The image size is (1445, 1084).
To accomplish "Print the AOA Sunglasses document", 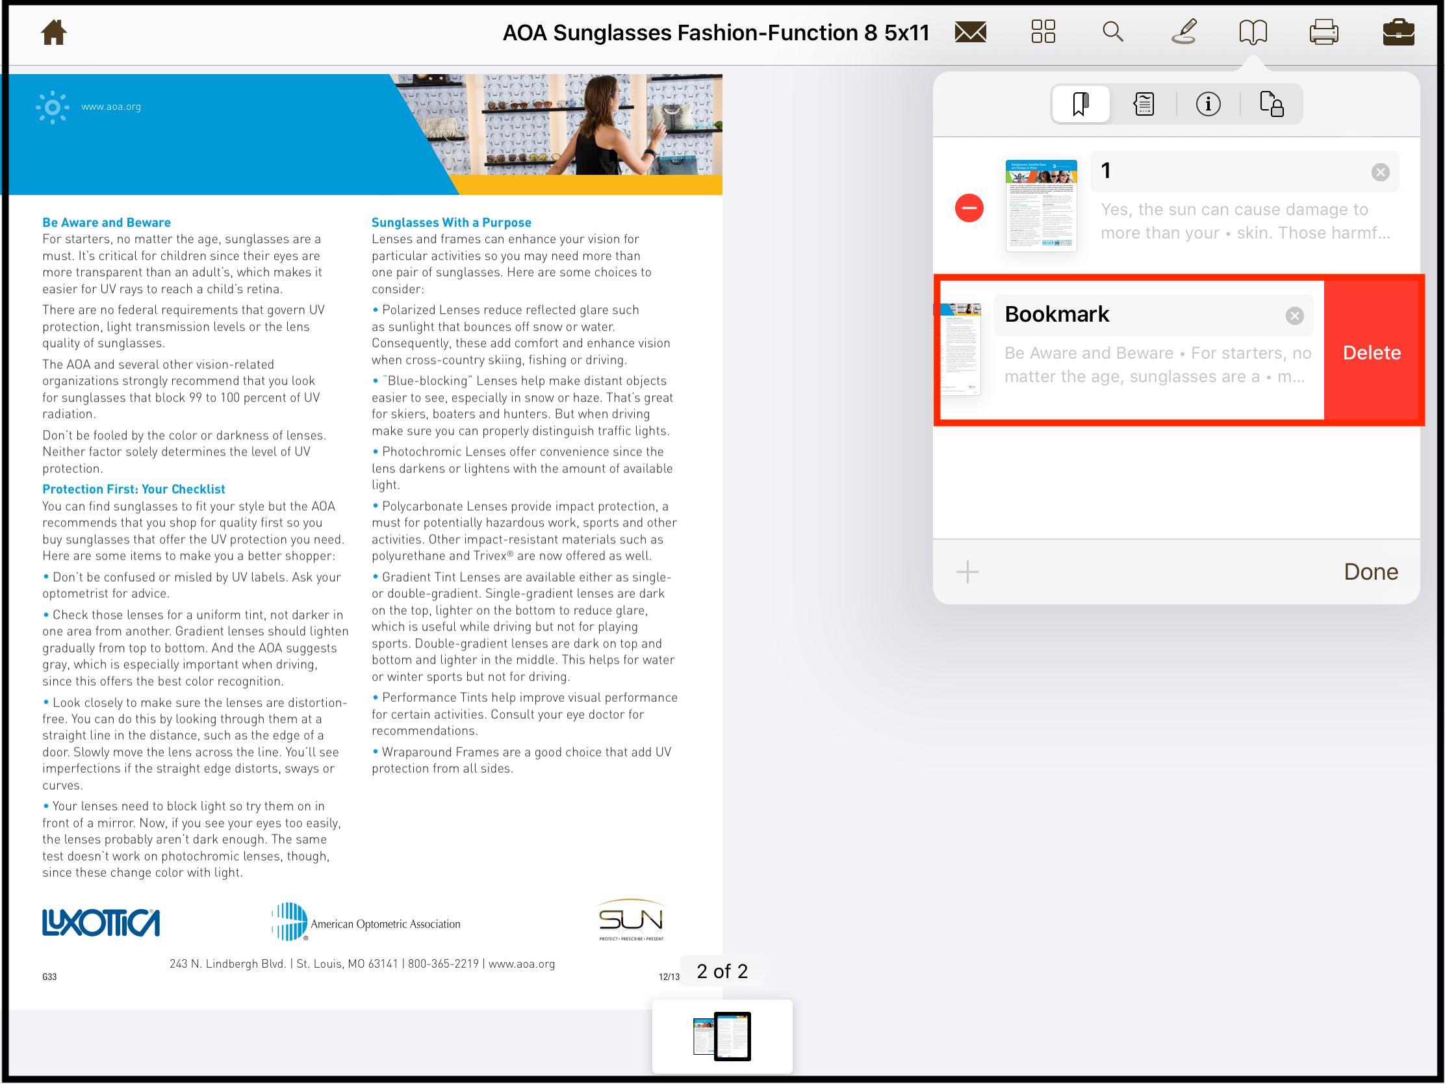I will [1325, 31].
